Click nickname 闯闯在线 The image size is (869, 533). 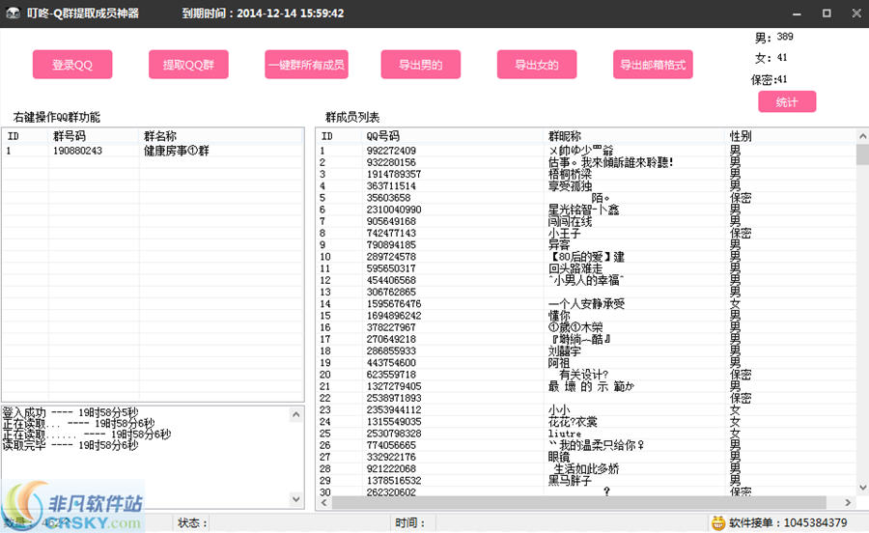pyautogui.click(x=570, y=221)
